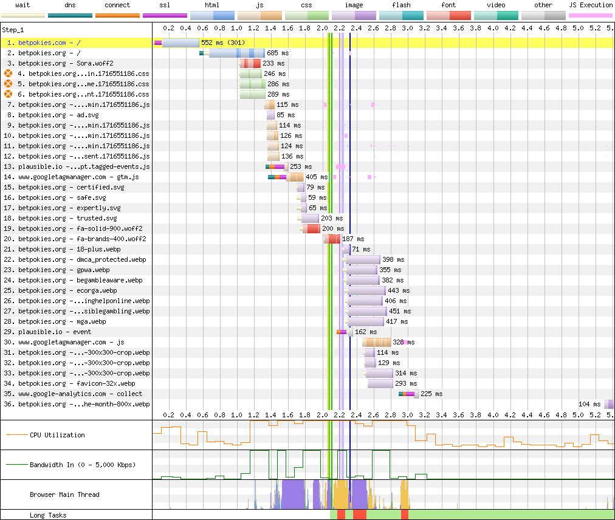Click the css legend color bar

click(307, 16)
